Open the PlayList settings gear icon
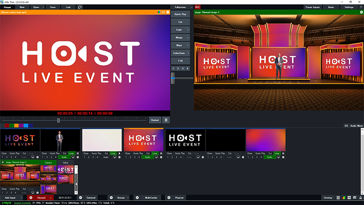 [169, 198]
